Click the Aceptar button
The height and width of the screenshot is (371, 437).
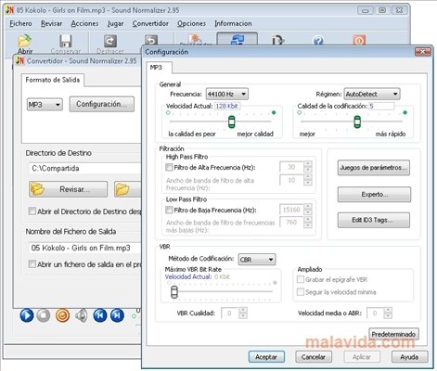point(266,357)
